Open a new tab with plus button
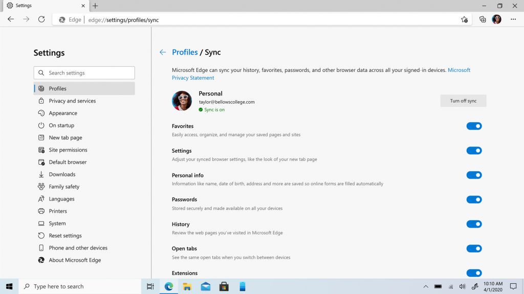This screenshot has height=294, width=524. click(x=95, y=6)
